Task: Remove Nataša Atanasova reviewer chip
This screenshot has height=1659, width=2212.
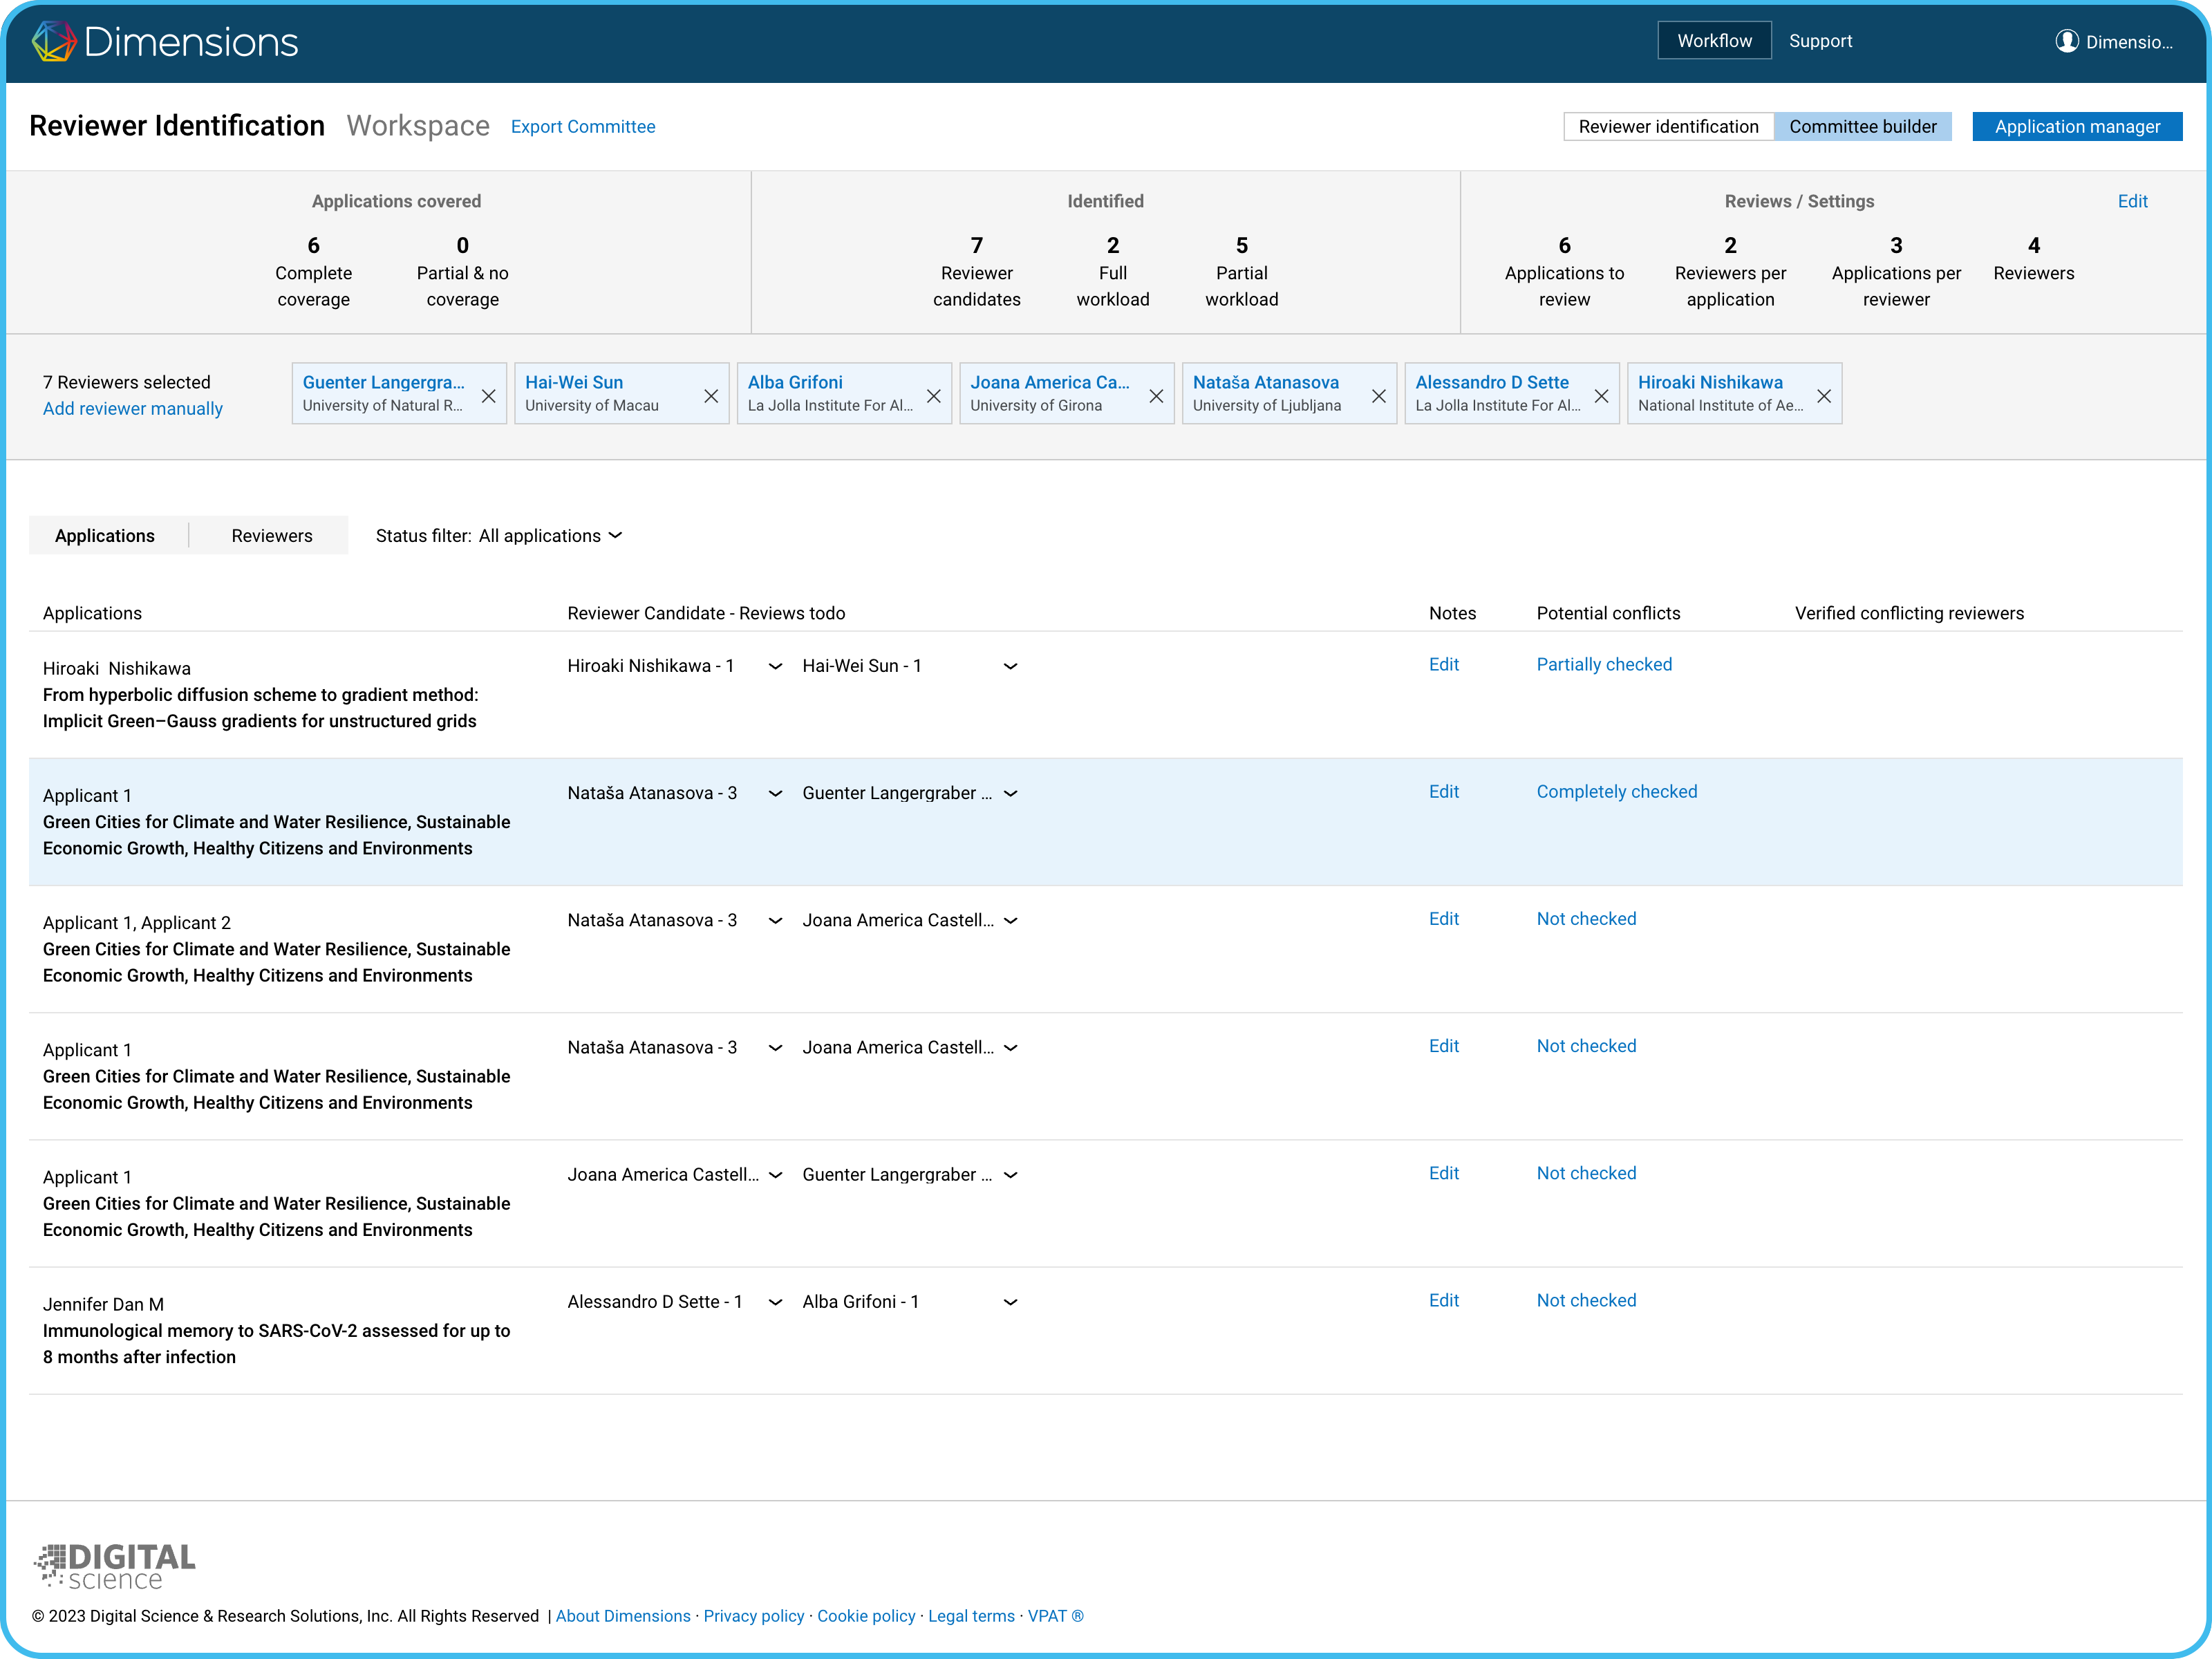Action: 1378,396
